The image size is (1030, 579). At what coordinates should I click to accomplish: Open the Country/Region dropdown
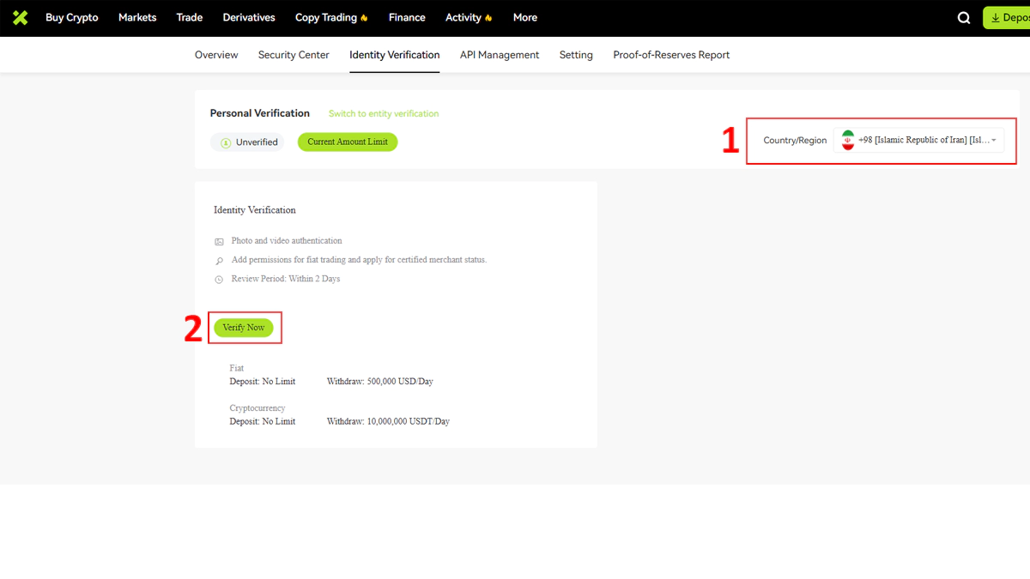point(918,141)
